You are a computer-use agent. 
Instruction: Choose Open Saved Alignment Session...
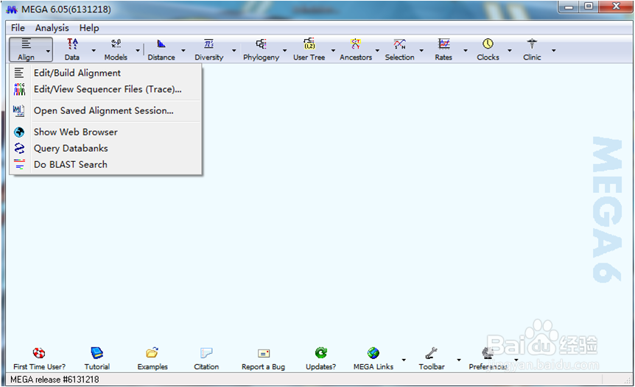tap(105, 111)
